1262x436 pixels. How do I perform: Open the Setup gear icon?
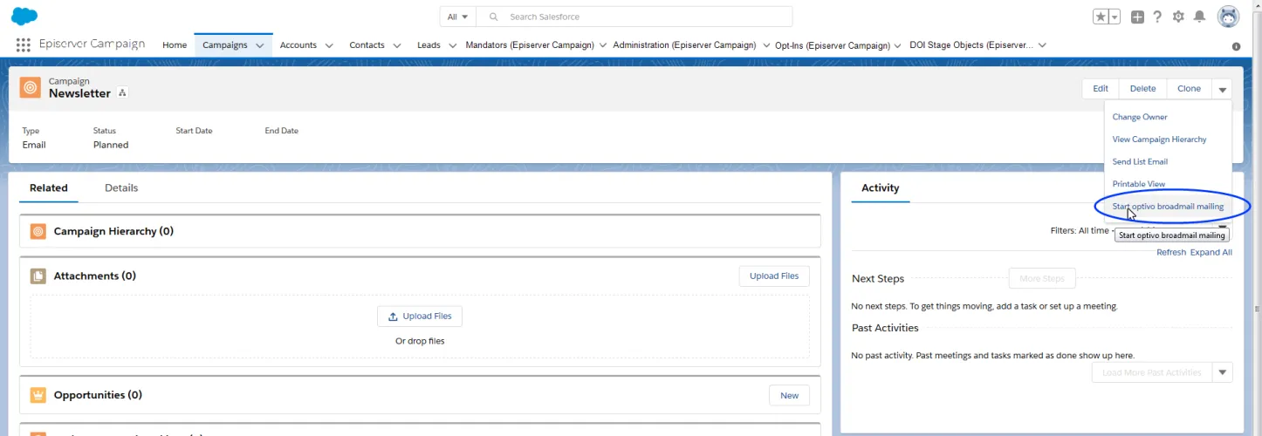(x=1179, y=17)
